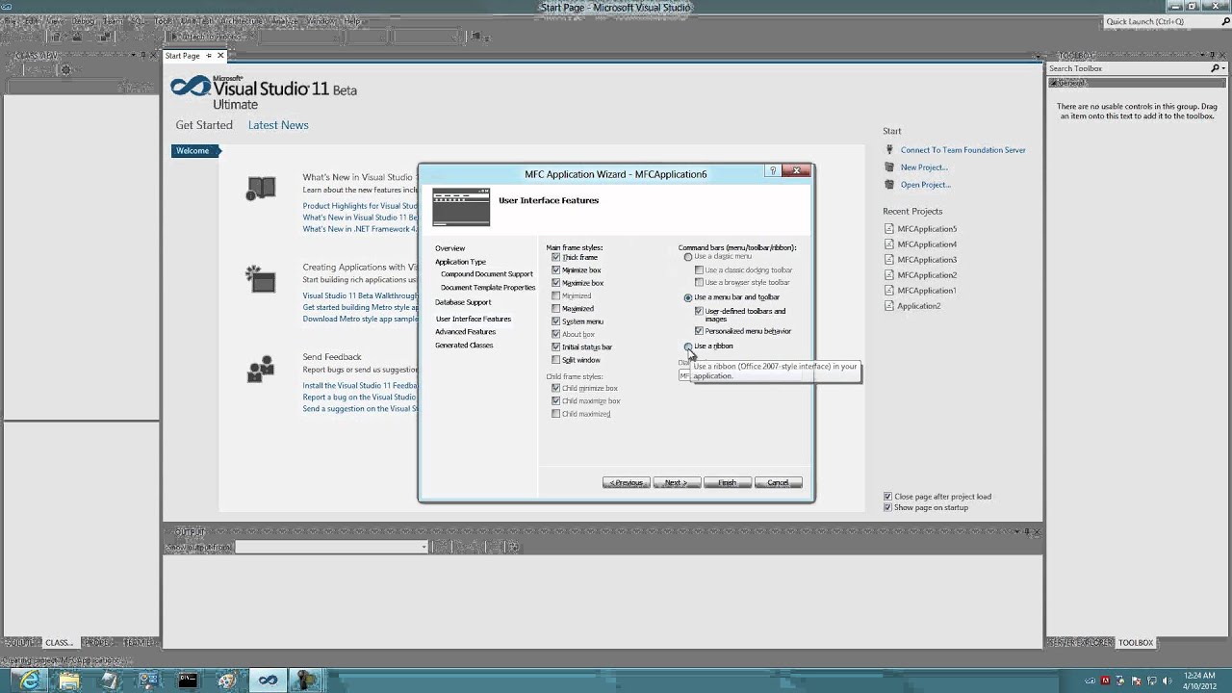Click the Previous button in wizard

[627, 482]
